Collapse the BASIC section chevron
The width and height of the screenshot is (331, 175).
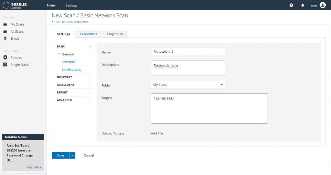click(90, 46)
